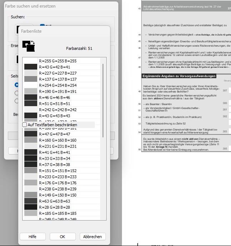
Task: Click 'Suchen:' label in search-replace dialog
Action: pyautogui.click(x=18, y=17)
